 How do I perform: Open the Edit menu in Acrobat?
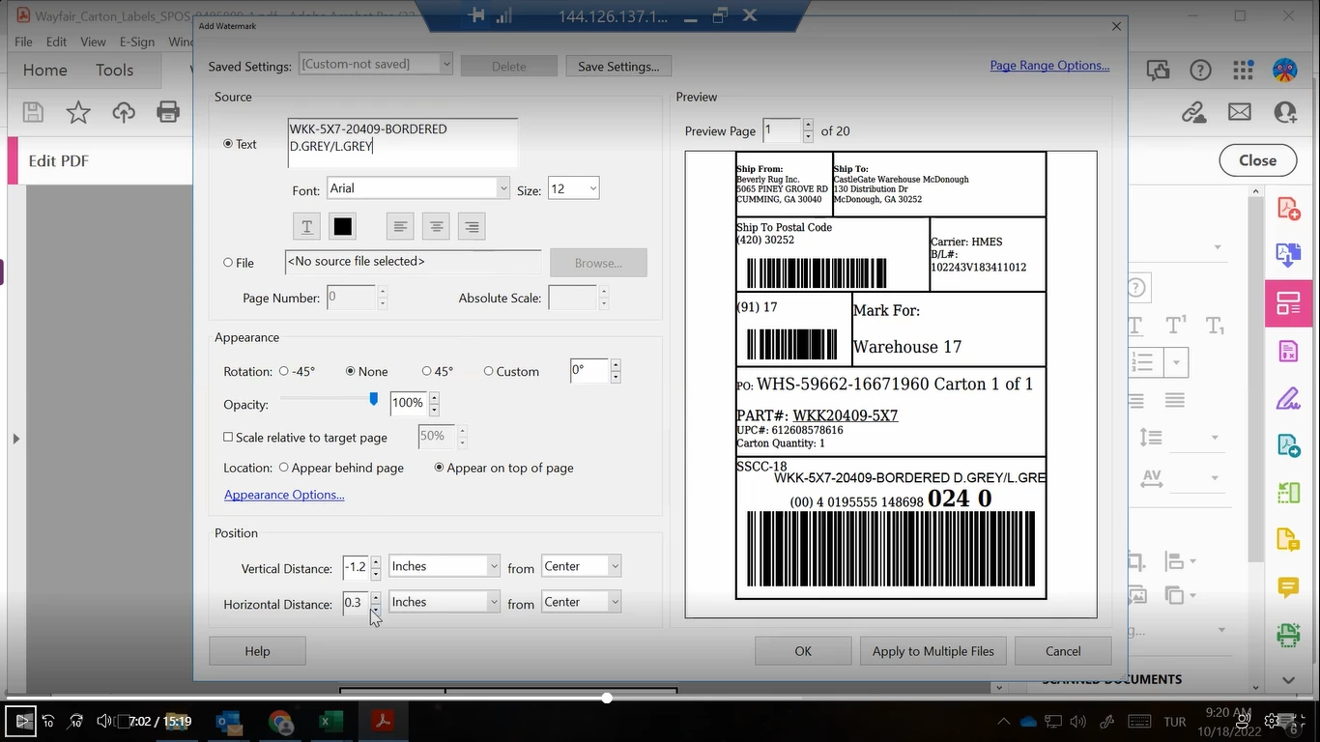(x=56, y=42)
